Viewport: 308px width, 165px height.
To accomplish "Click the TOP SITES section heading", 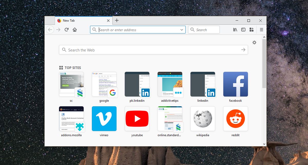I will point(73,68).
